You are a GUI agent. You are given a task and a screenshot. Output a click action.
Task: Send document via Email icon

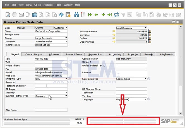coord(21,15)
